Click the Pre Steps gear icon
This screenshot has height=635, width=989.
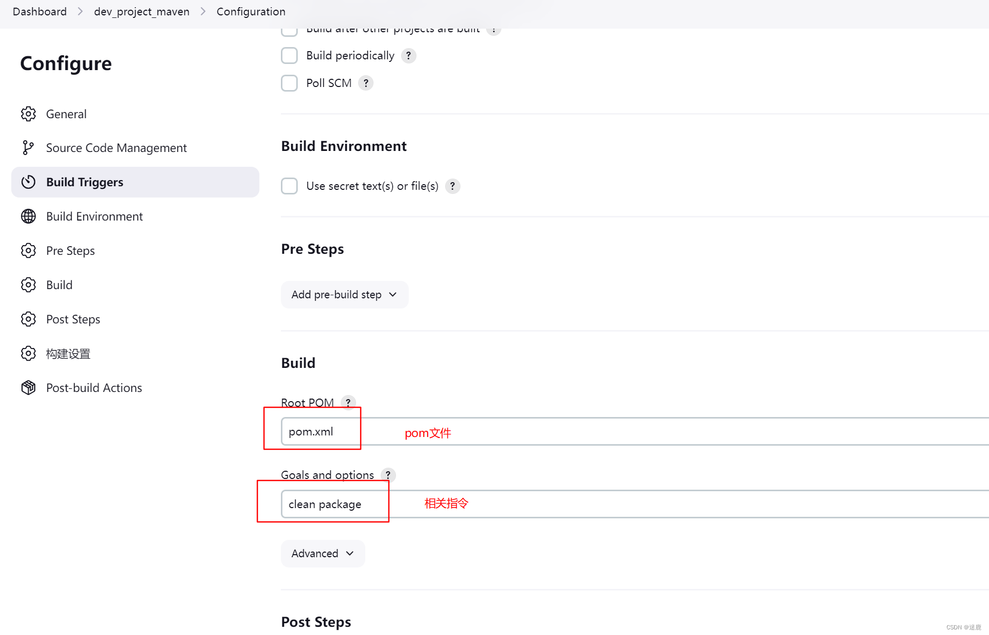tap(29, 250)
